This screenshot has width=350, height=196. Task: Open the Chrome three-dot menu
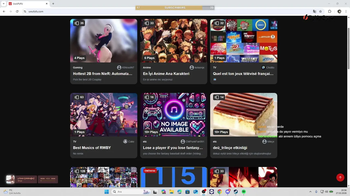pyautogui.click(x=346, y=11)
